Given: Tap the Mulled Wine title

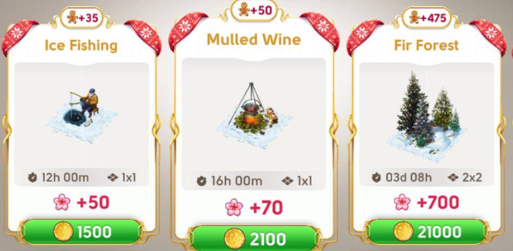Looking at the screenshot, I should [x=254, y=39].
